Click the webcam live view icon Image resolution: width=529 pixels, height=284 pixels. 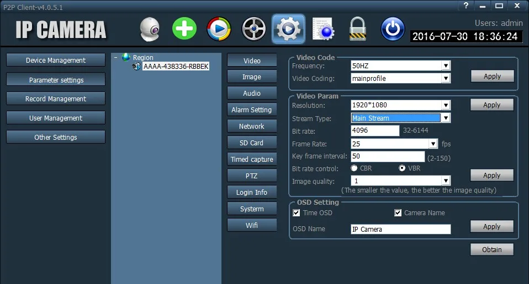[x=150, y=30]
